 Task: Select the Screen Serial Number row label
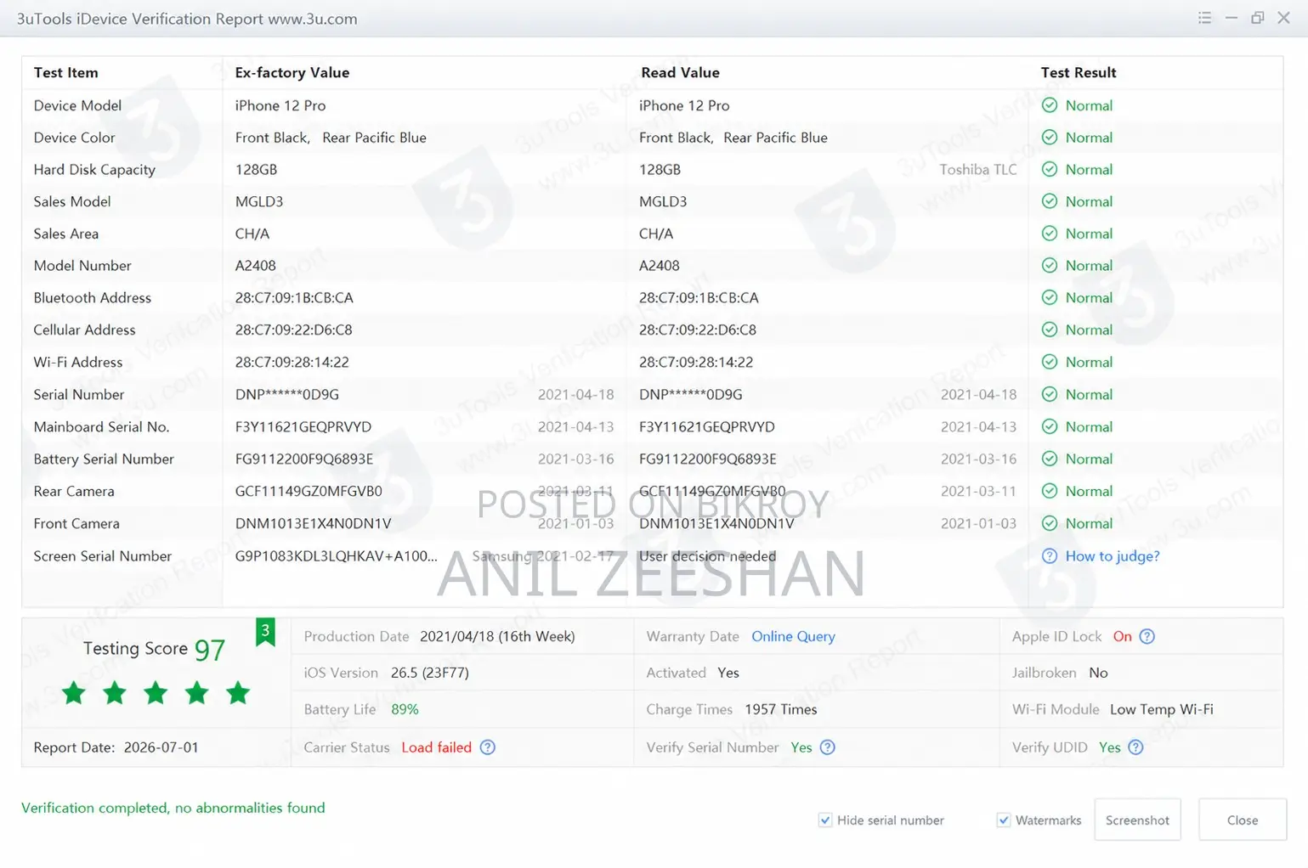(x=103, y=556)
